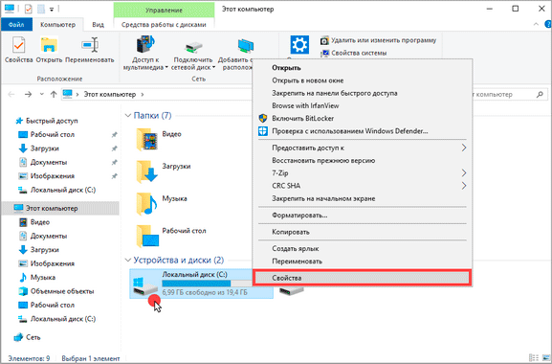The width and height of the screenshot is (552, 364).
Task: Expand the CRC SHA submenu
Action: click(363, 186)
